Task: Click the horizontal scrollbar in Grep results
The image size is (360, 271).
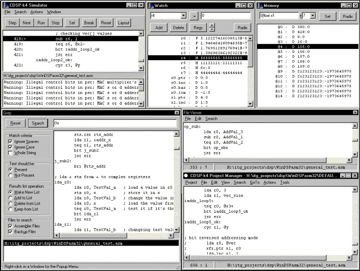Action: click(x=113, y=235)
